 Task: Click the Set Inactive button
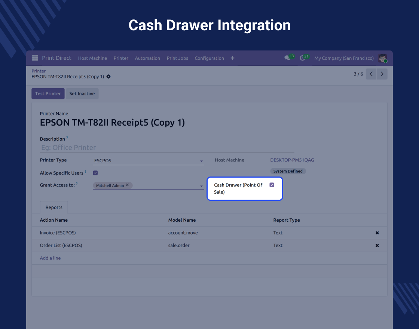coord(82,93)
